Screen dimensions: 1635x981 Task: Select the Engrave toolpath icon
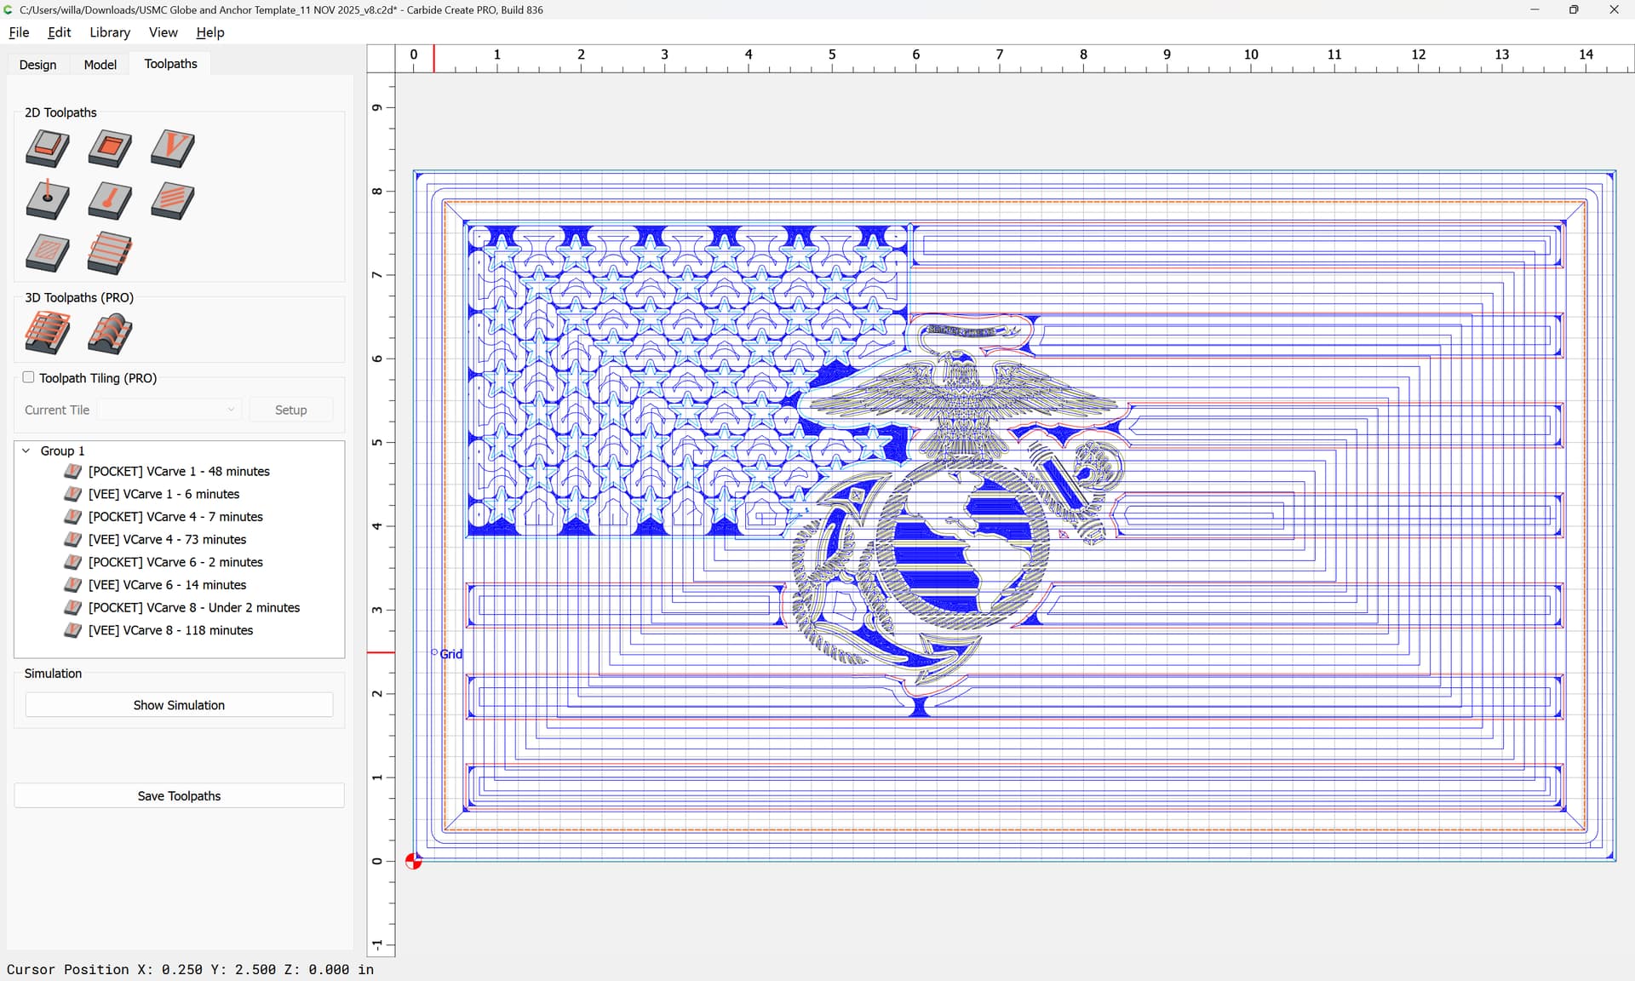pyautogui.click(x=48, y=254)
